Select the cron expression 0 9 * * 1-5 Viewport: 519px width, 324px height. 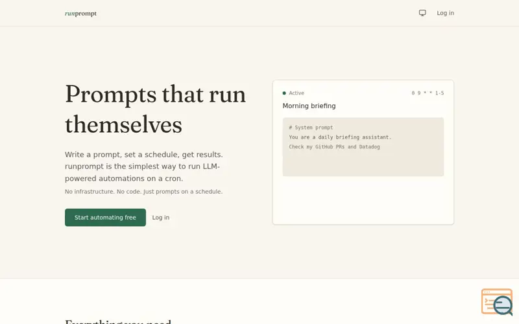(428, 93)
